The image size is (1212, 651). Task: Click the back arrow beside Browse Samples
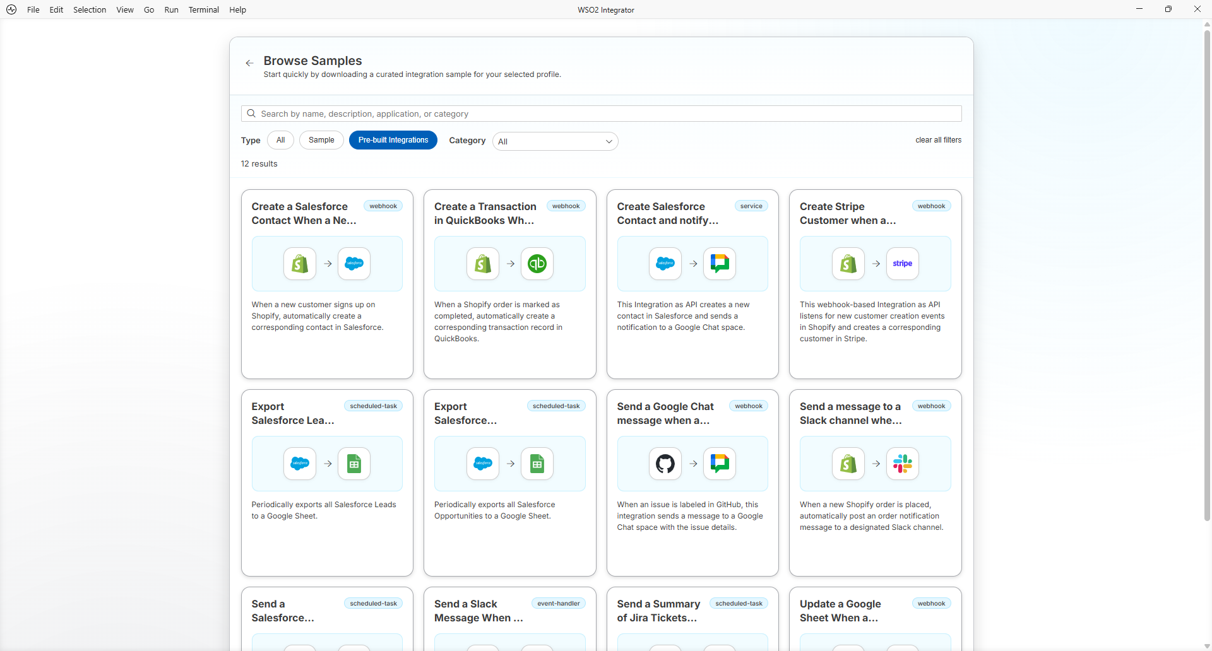point(249,63)
